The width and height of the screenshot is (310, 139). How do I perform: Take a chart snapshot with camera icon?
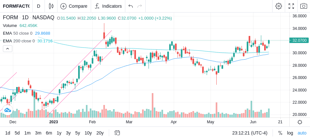point(304,6)
